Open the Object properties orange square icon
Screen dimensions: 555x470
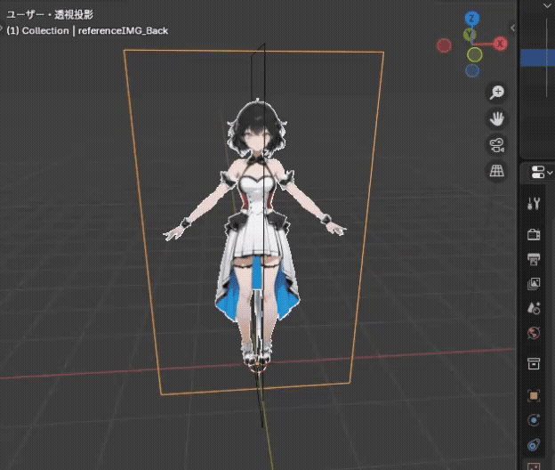click(x=534, y=394)
